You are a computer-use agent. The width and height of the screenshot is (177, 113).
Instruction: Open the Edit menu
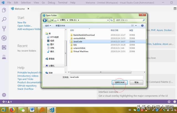[x=16, y=2]
